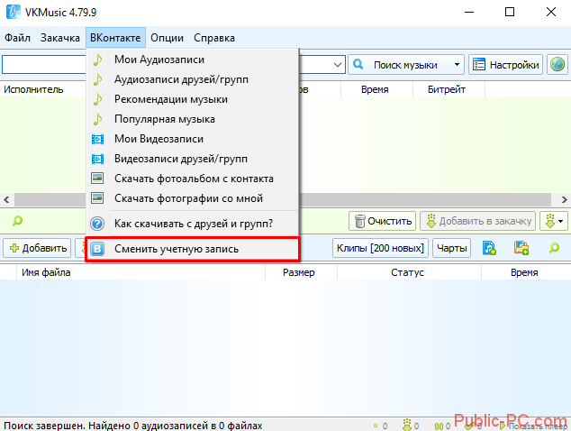Click the queued downloads arrow icon in status bar
571x431 pixels.
coord(407,426)
